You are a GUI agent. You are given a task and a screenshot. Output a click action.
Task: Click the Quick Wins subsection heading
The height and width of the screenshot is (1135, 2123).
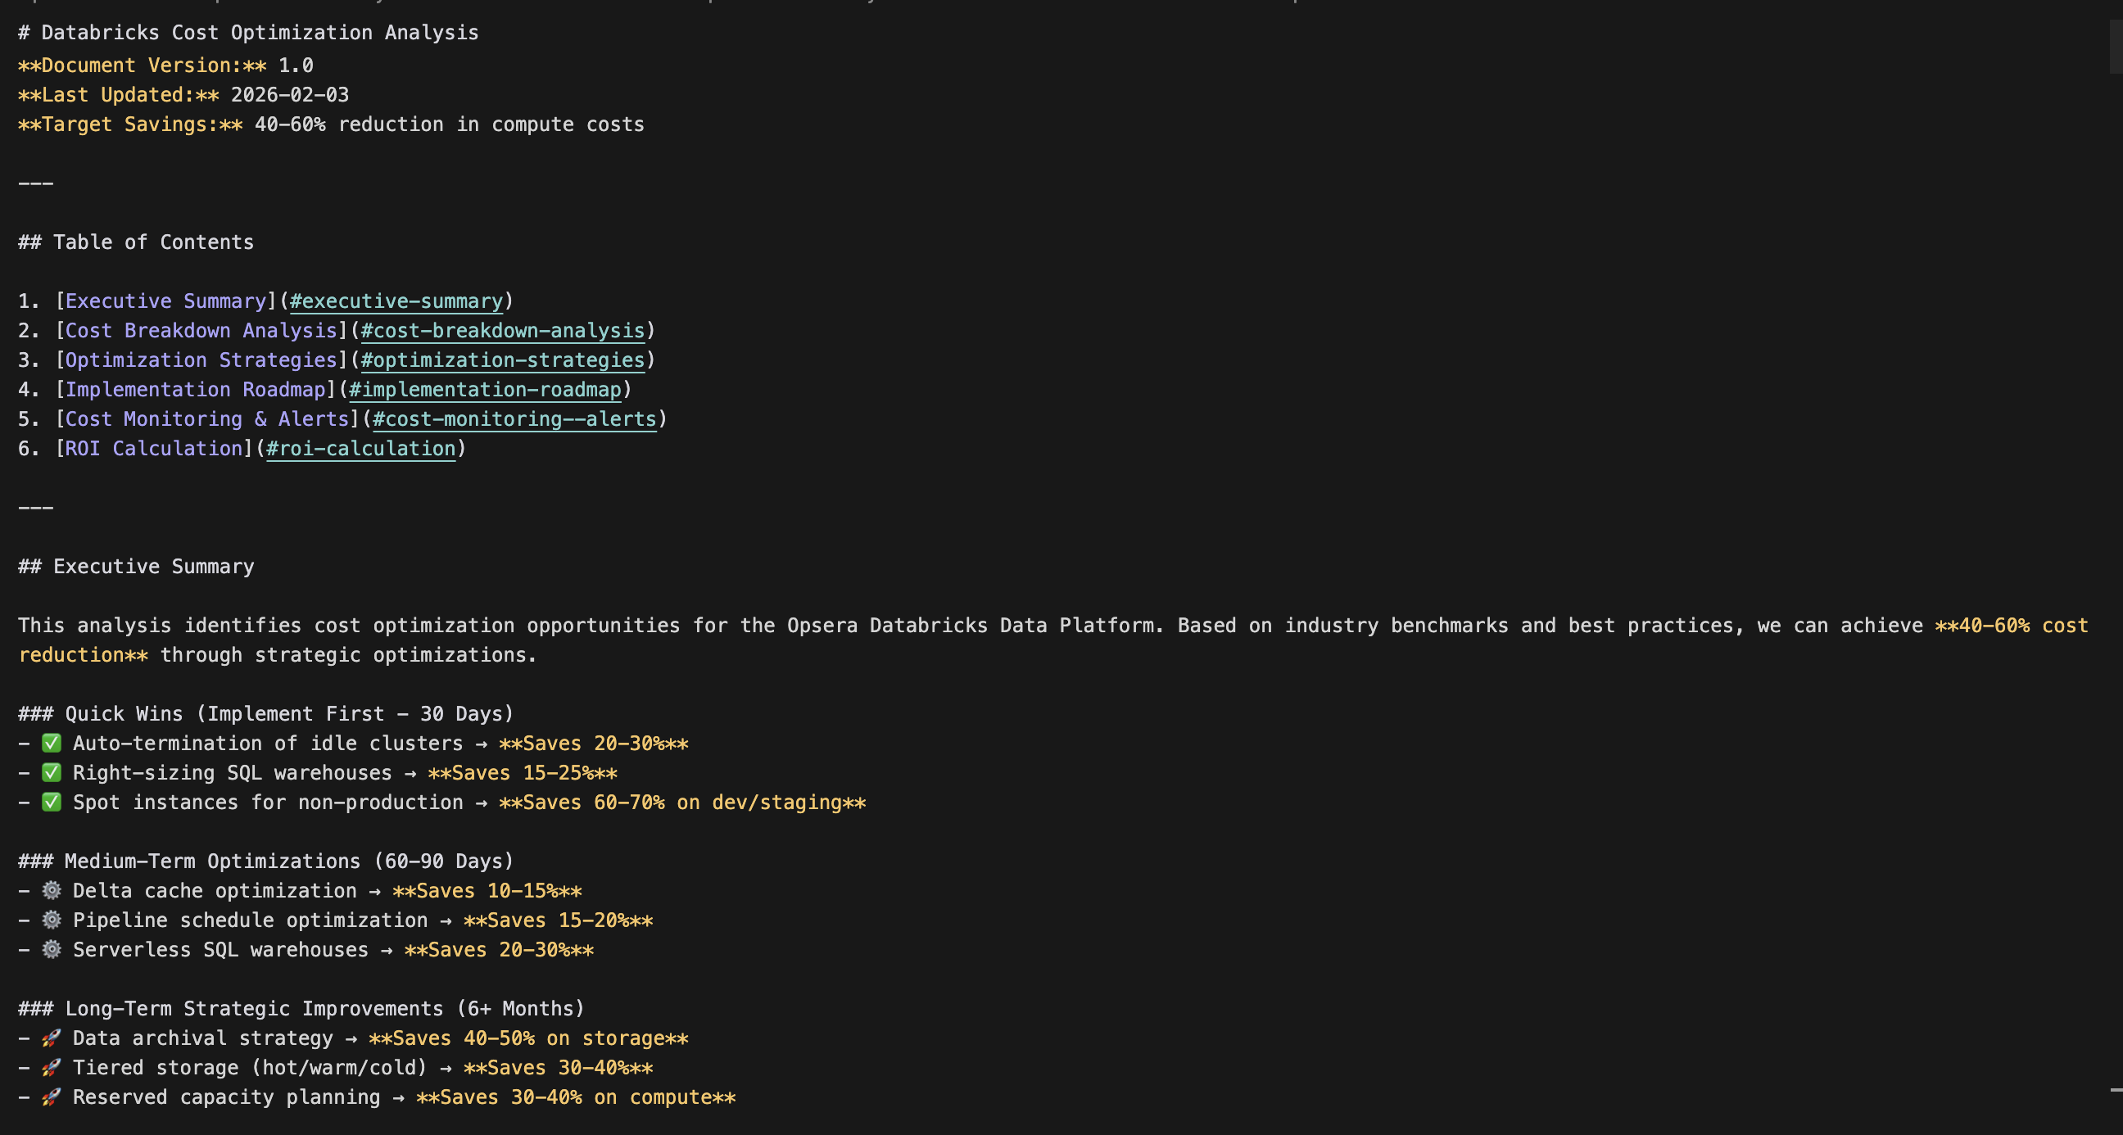click(288, 714)
